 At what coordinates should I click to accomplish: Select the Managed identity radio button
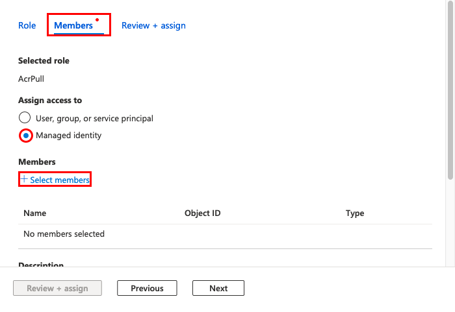(26, 136)
